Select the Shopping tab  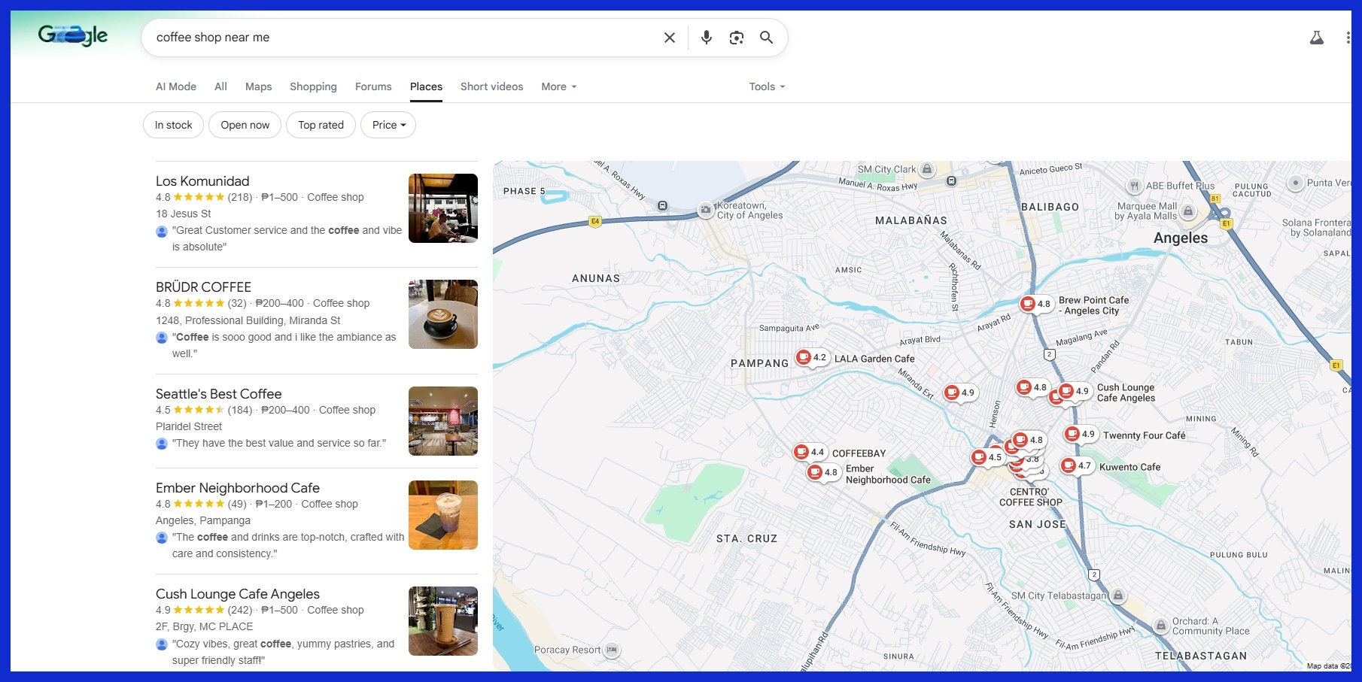pyautogui.click(x=313, y=86)
